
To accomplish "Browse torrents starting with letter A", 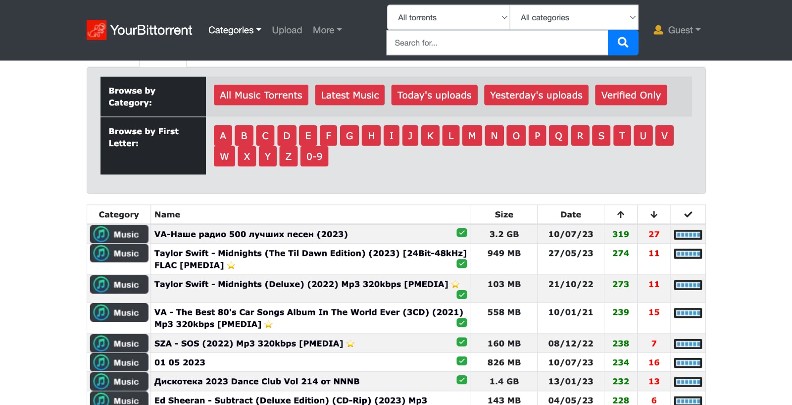I will pyautogui.click(x=223, y=136).
